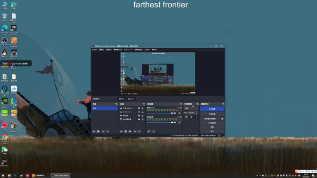Pop out the Scenes dock with its header icon
Image resolution: width=317 pixels, height=178 pixels.
[116, 104]
